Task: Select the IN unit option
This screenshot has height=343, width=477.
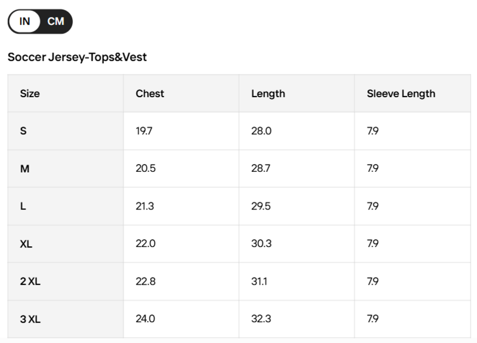Action: tap(24, 21)
